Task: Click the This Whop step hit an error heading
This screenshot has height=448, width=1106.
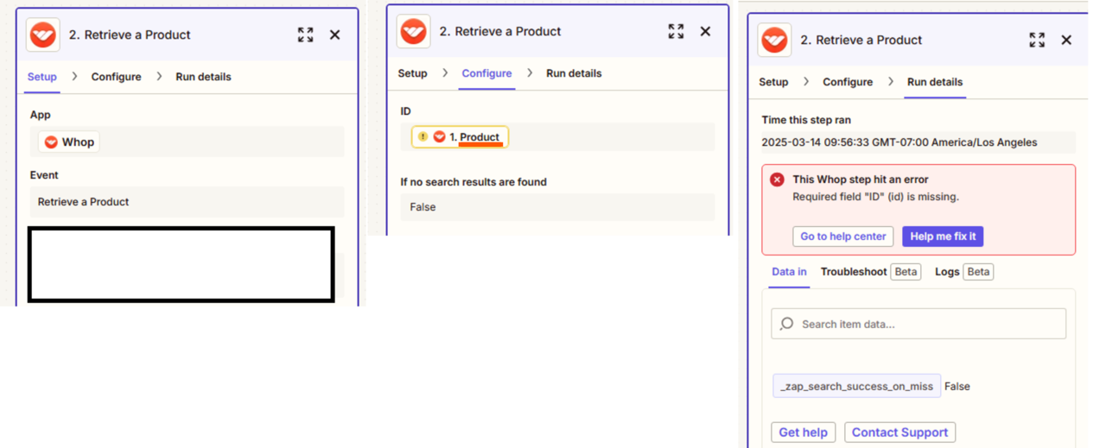Action: (x=861, y=180)
